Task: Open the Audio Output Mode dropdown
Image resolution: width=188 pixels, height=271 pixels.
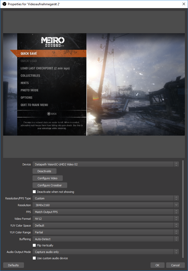Action: tap(105, 252)
